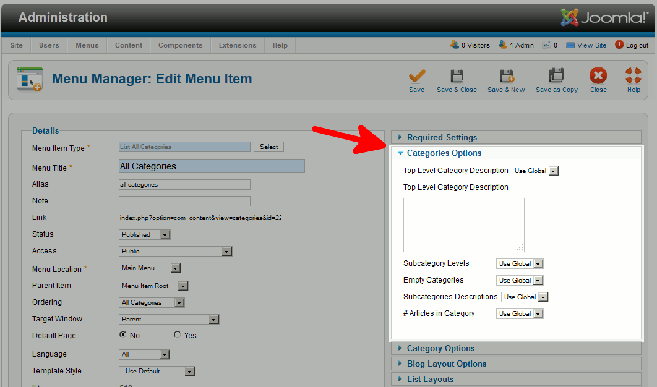Click the Log out link
The width and height of the screenshot is (657, 387).
click(637, 45)
